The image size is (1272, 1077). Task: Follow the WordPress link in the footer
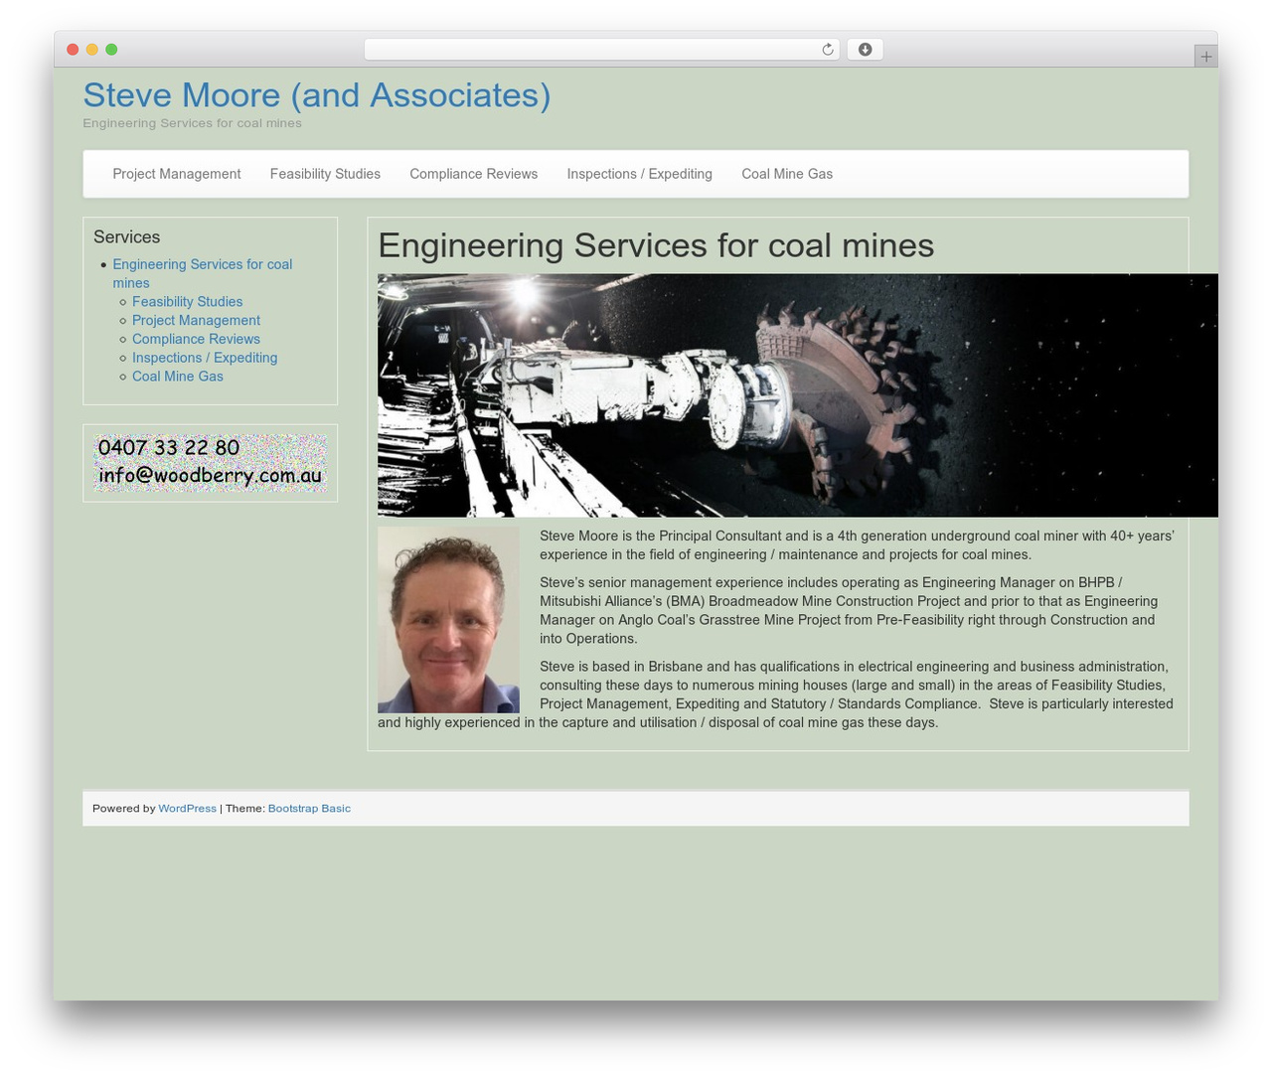click(x=188, y=809)
